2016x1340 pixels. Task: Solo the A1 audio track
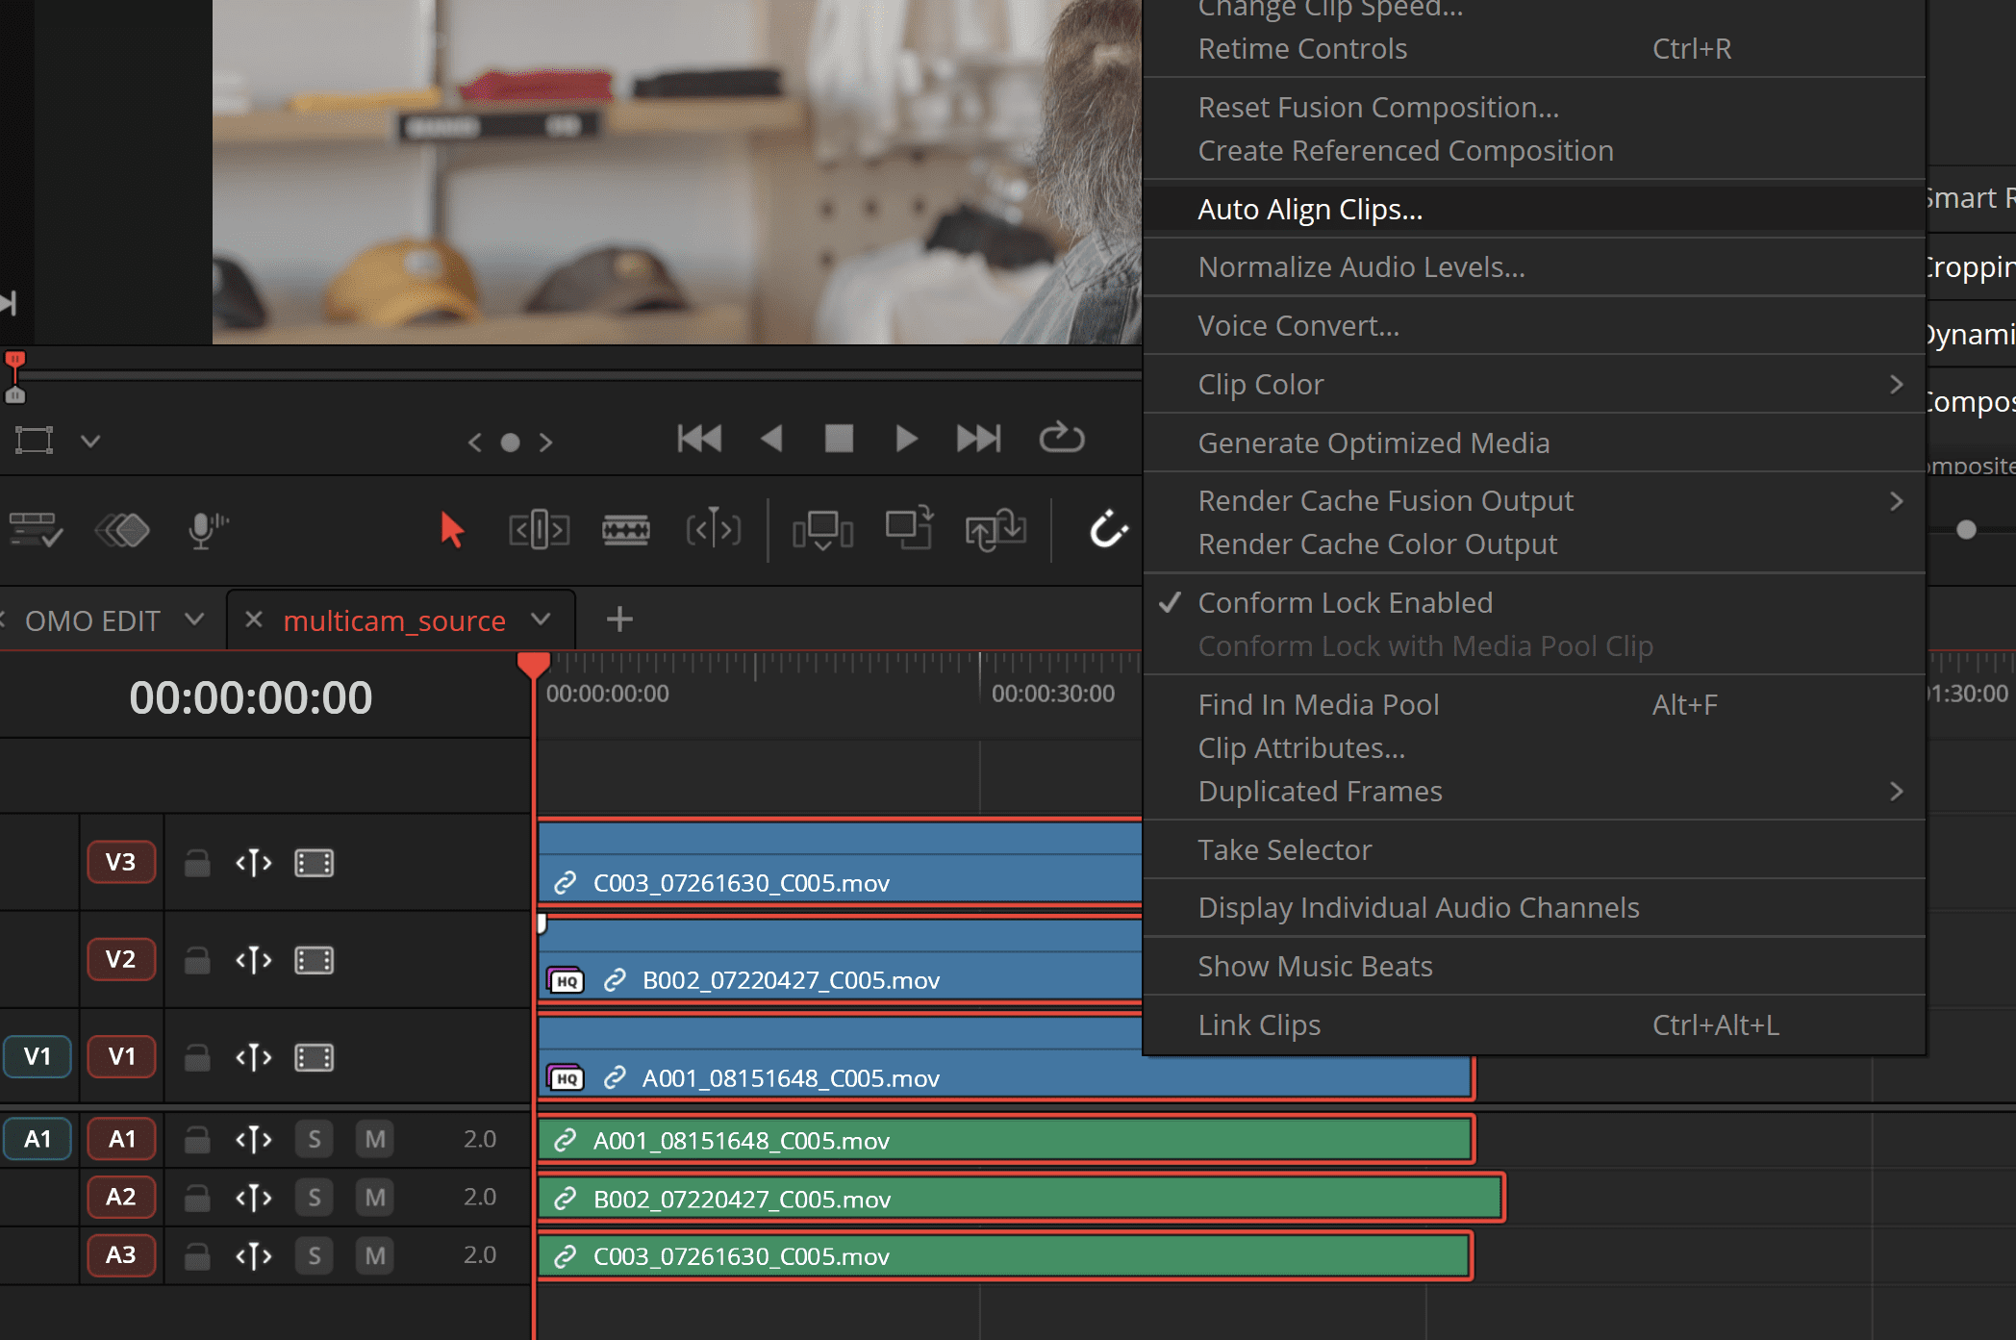(315, 1140)
